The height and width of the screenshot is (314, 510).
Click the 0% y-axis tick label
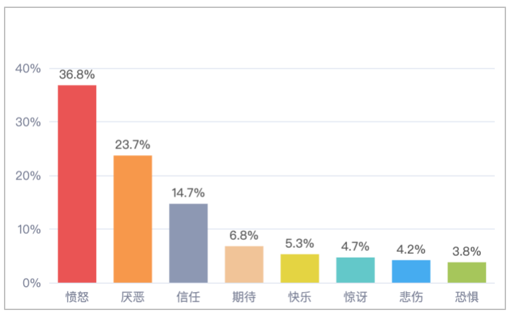[32, 283]
